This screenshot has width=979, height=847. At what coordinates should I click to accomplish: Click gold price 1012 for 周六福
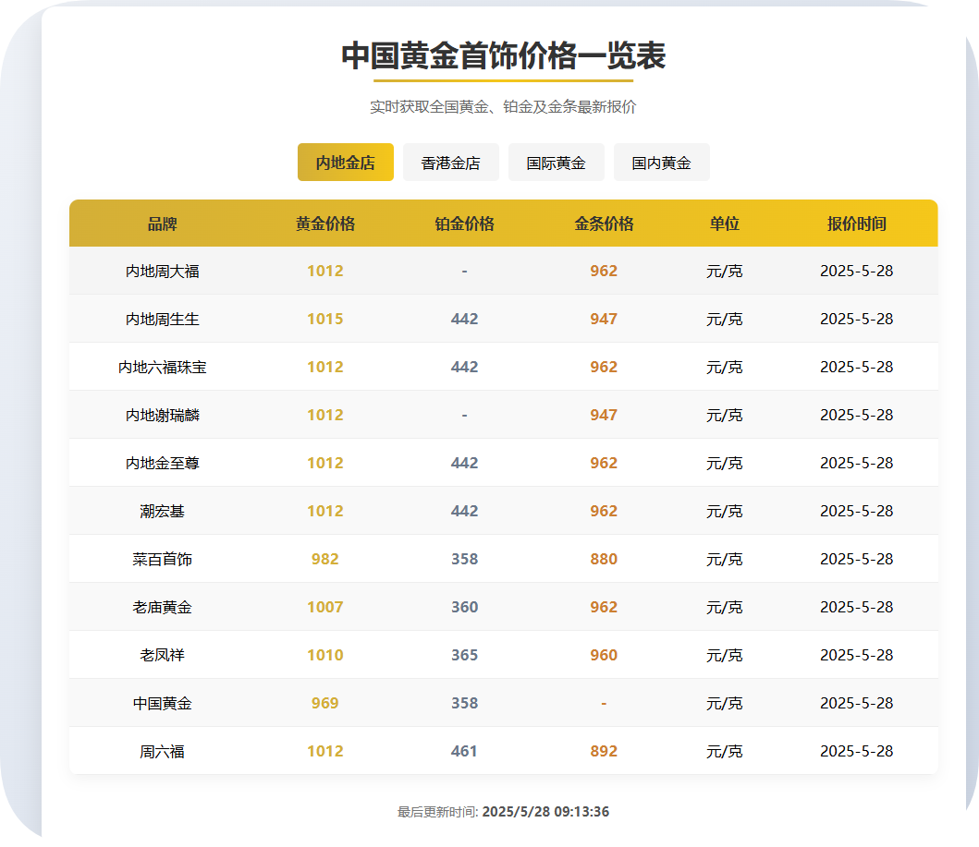[325, 751]
